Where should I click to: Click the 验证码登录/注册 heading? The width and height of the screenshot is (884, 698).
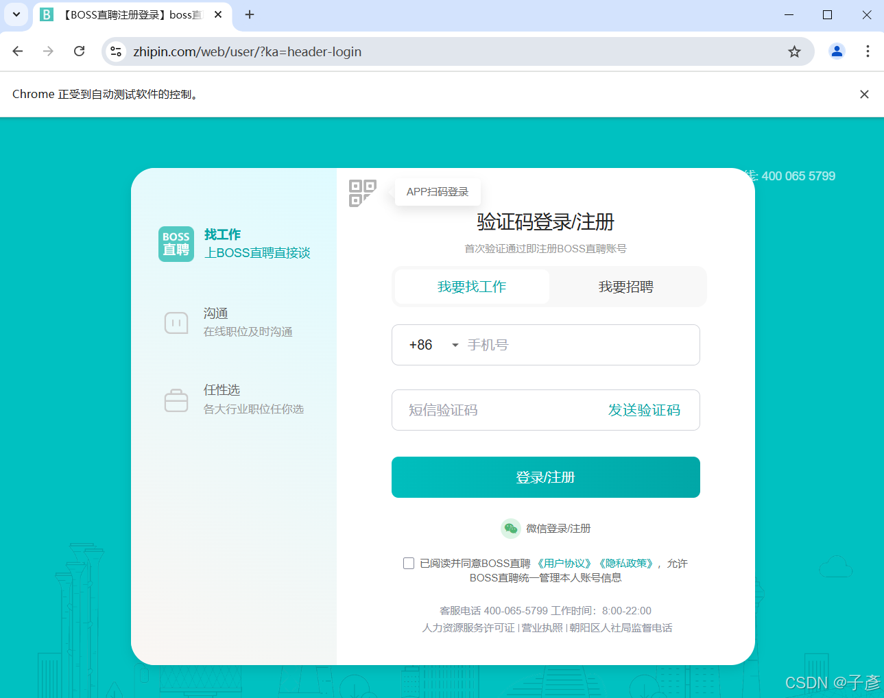546,221
